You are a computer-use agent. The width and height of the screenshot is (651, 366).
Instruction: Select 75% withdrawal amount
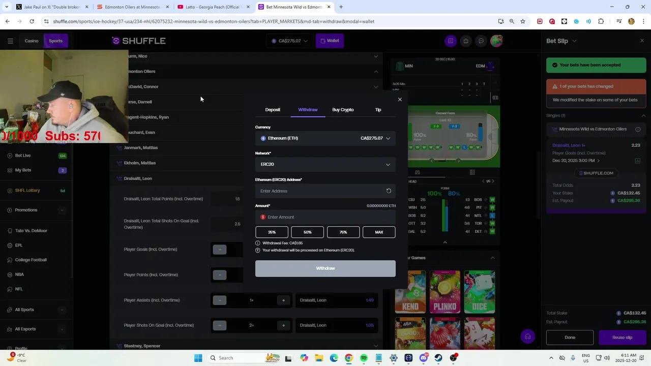point(343,232)
